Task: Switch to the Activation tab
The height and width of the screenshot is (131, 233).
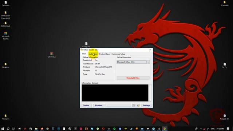Action: pyautogui.click(x=93, y=54)
